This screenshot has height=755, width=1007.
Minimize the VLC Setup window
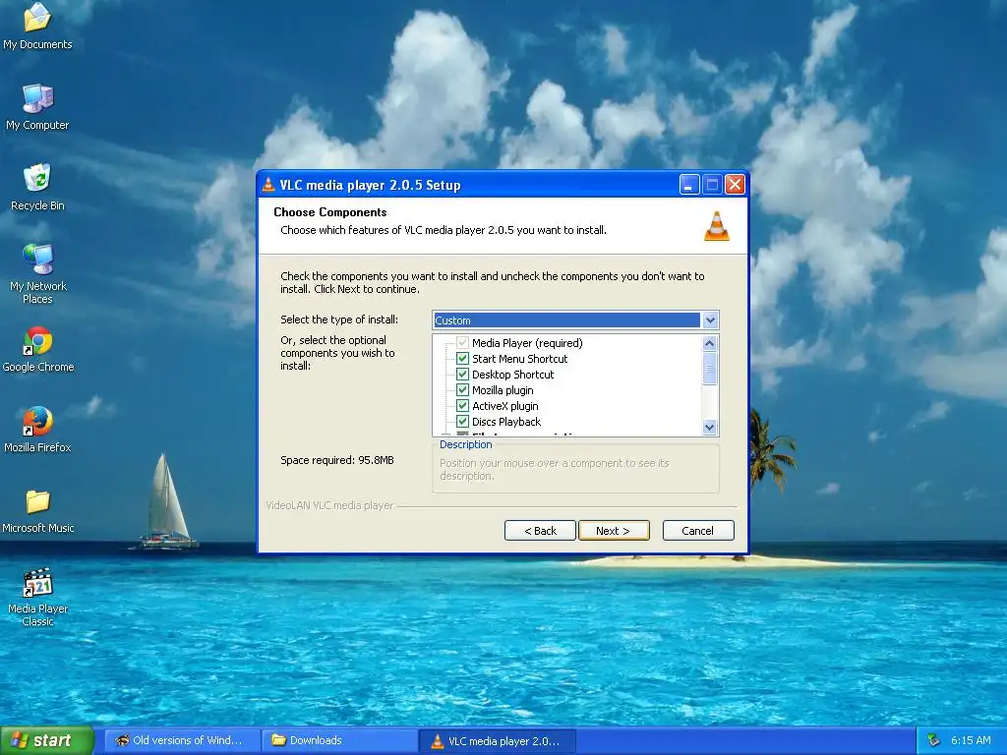689,185
